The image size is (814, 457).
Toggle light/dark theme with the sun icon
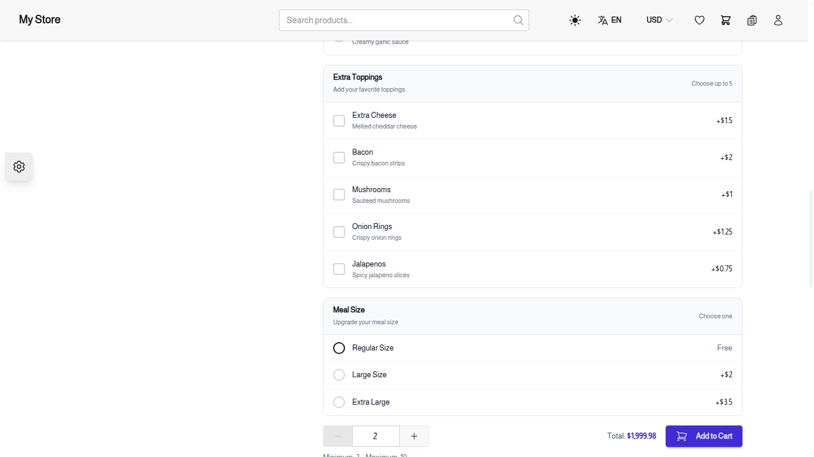click(x=574, y=20)
